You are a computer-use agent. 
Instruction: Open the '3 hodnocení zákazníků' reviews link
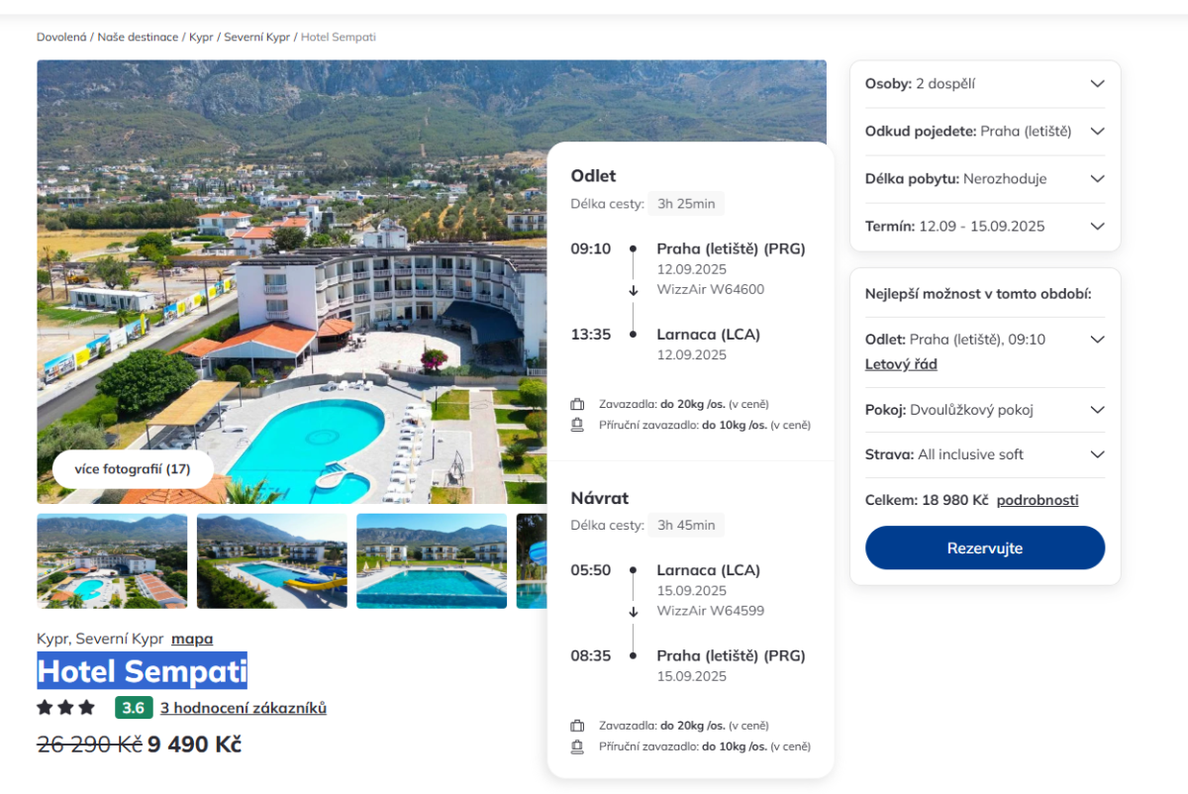coord(244,708)
